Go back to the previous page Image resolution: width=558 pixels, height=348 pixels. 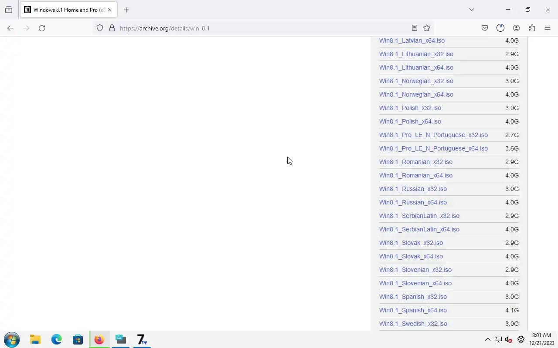[10, 28]
